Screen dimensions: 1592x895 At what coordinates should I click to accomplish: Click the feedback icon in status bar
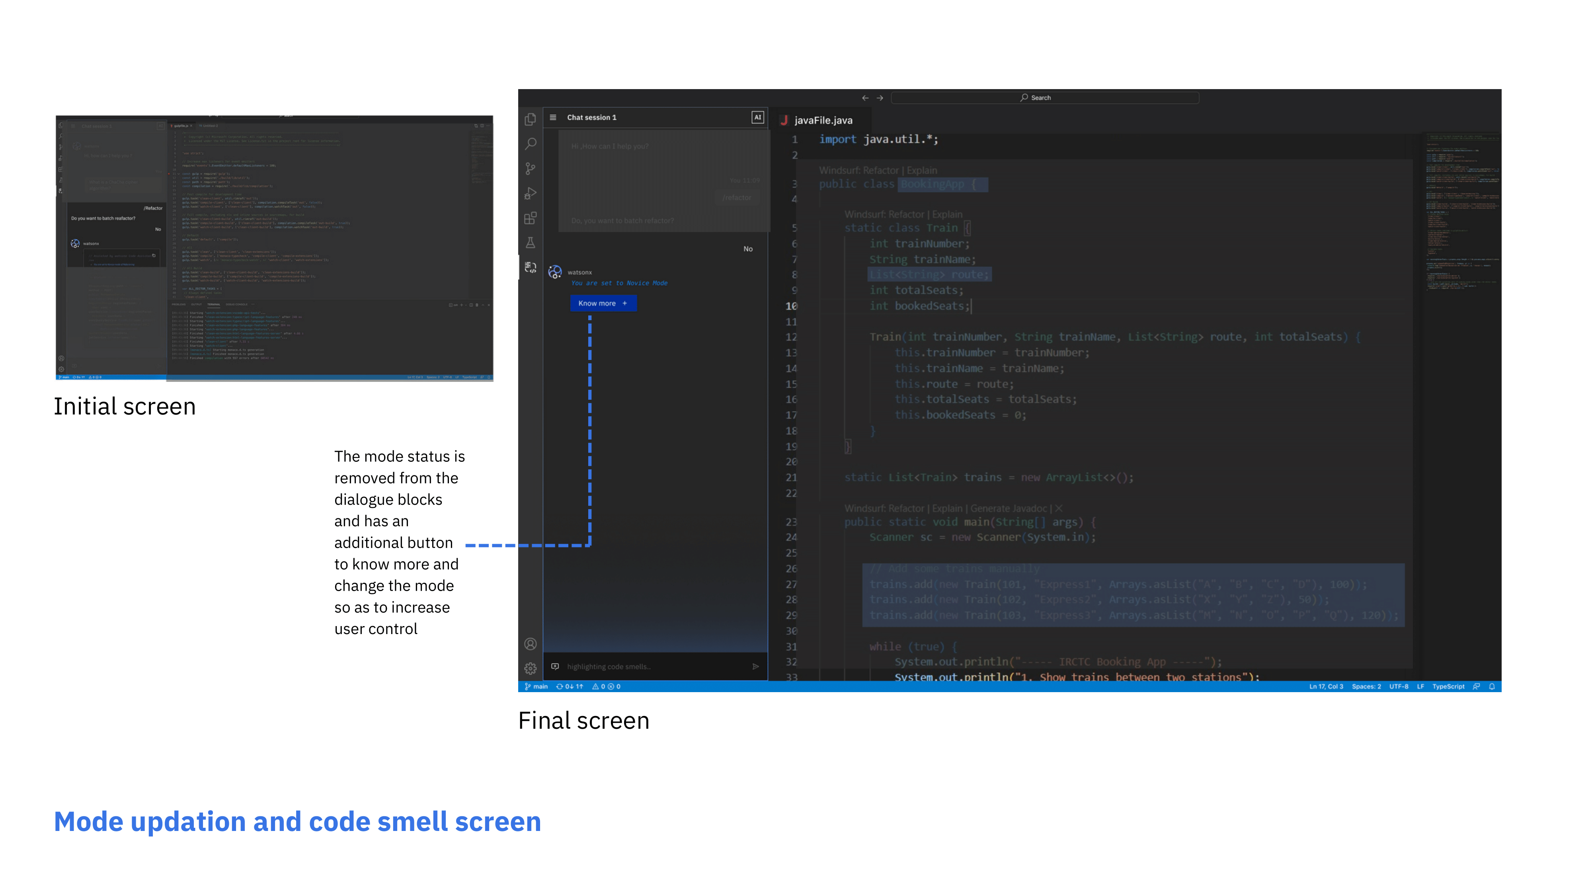point(1477,686)
